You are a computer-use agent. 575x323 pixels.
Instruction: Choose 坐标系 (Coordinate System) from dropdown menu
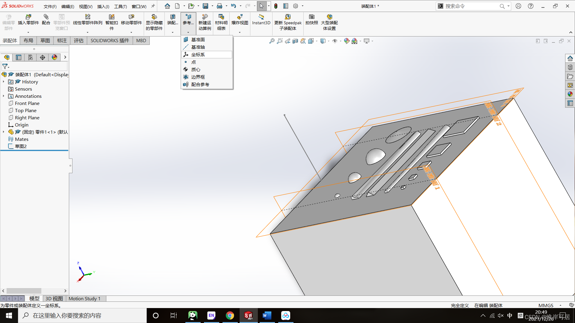(x=198, y=54)
